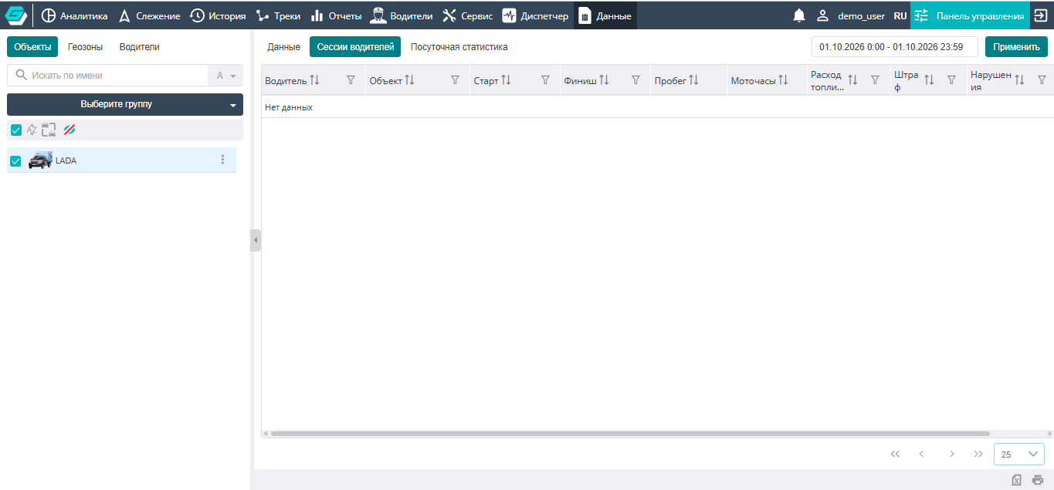Click the date range input field
1054x490 pixels.
point(895,47)
